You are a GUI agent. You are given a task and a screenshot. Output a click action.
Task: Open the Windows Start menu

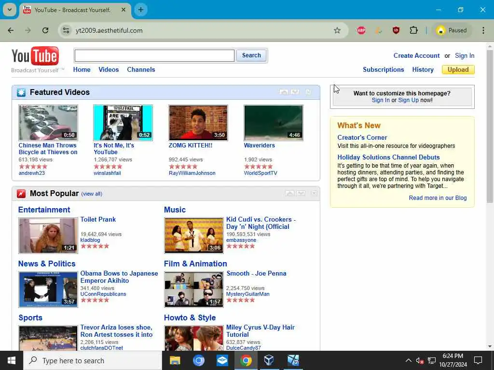[x=12, y=360]
